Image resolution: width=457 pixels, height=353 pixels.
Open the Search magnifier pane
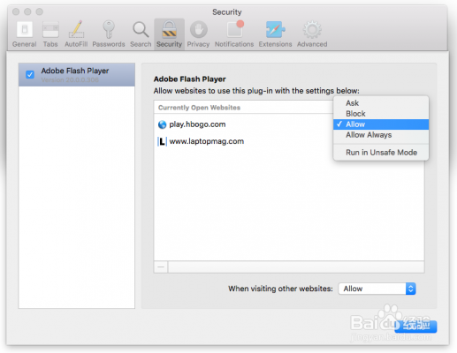click(141, 34)
